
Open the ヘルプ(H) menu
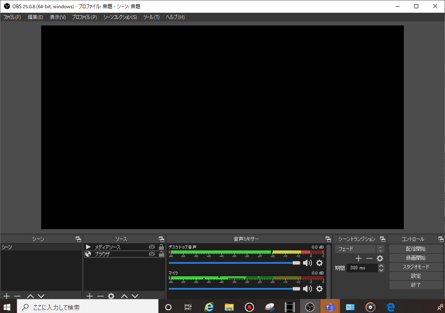point(175,17)
